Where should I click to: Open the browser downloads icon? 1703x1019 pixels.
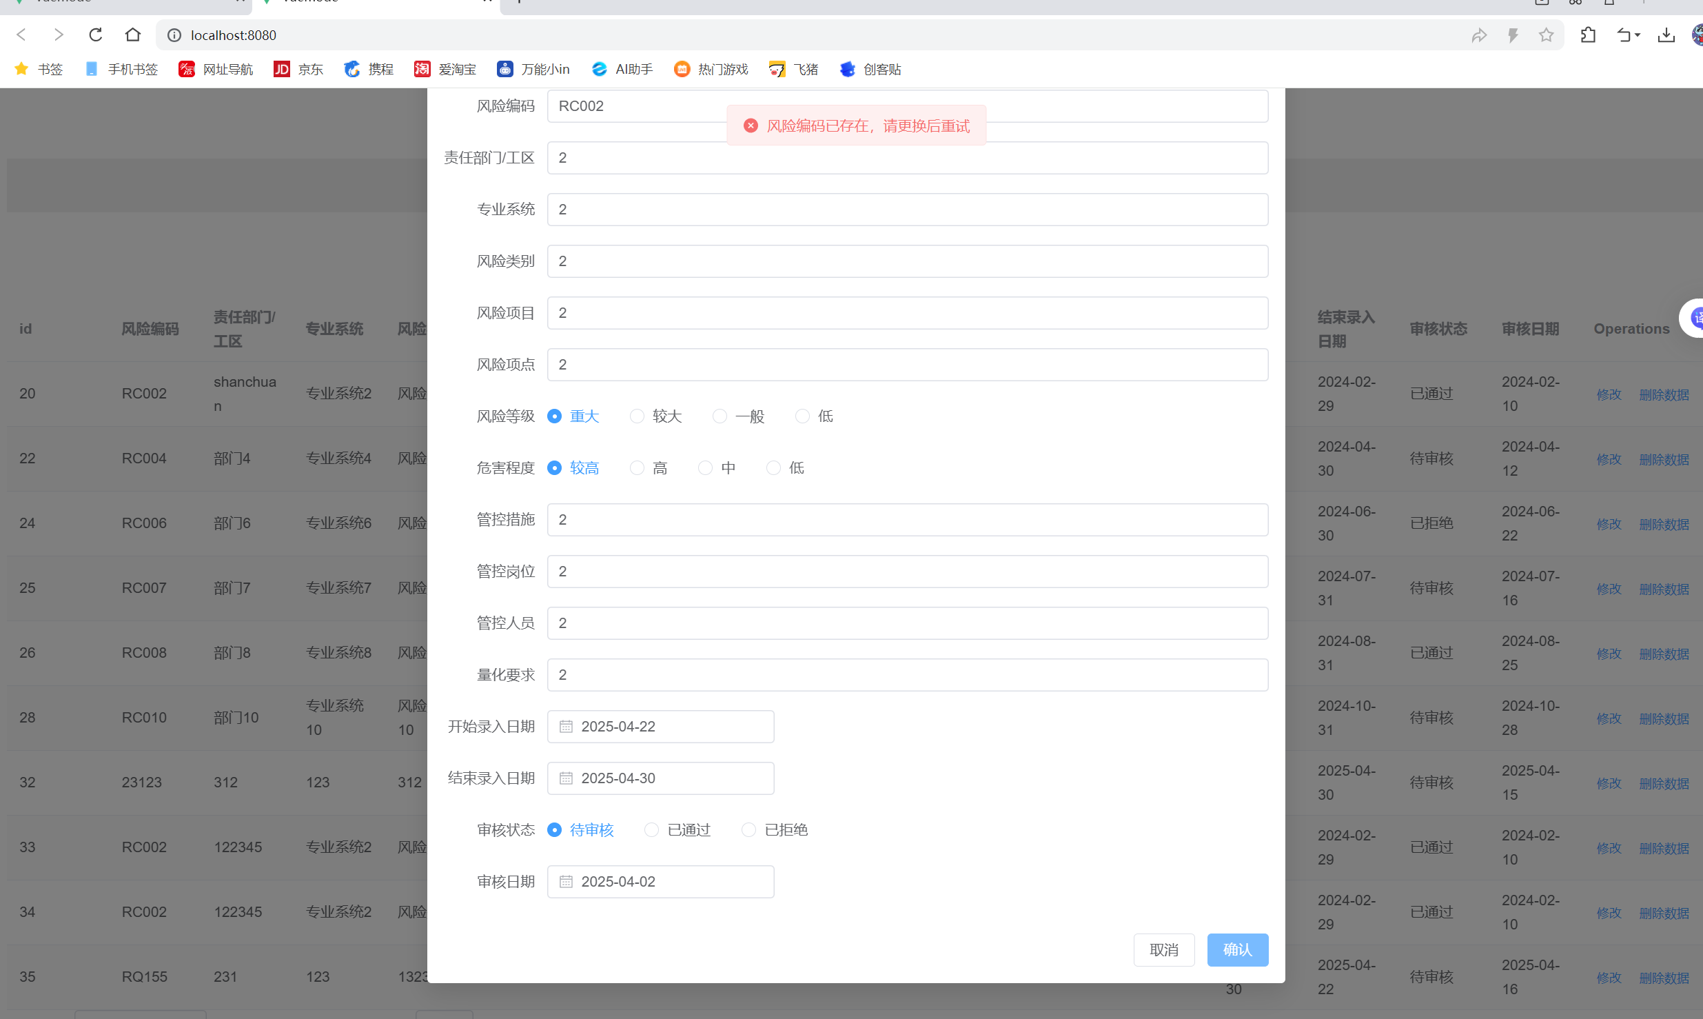1666,35
